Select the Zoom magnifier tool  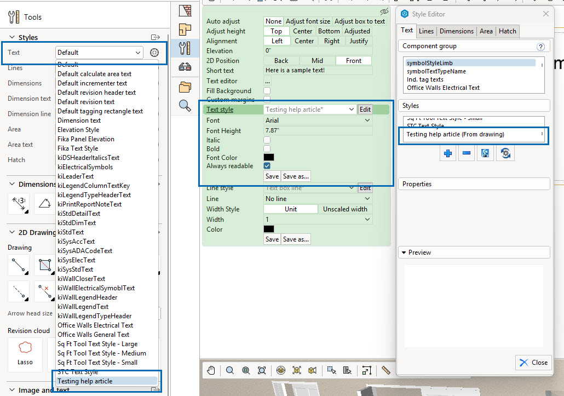tap(230, 370)
